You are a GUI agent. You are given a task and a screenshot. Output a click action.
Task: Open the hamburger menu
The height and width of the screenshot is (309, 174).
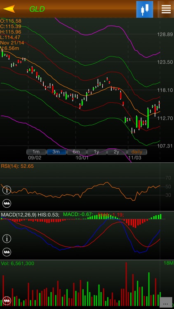pyautogui.click(x=166, y=9)
